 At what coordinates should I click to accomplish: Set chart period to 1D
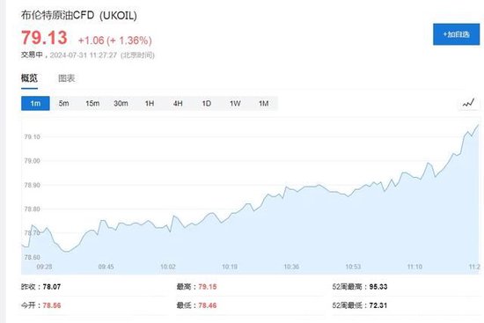[207, 103]
